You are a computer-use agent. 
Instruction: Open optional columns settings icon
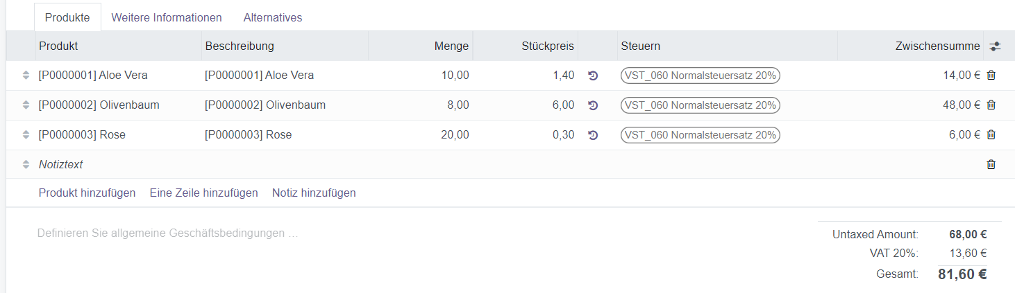[x=995, y=46]
